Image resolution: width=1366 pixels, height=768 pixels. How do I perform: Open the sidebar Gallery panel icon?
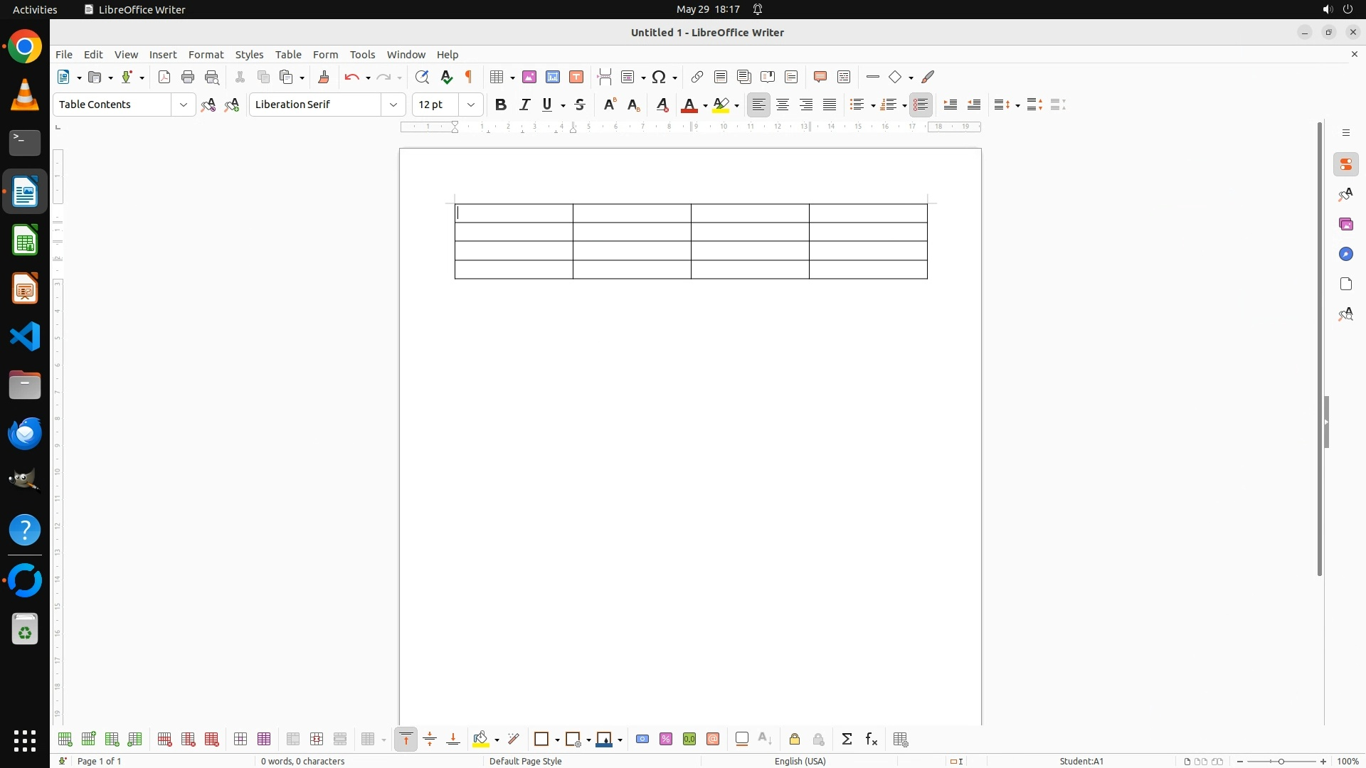[x=1345, y=225]
